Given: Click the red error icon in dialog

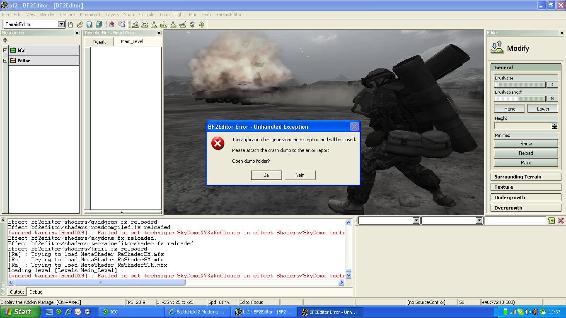Looking at the screenshot, I should coord(218,143).
